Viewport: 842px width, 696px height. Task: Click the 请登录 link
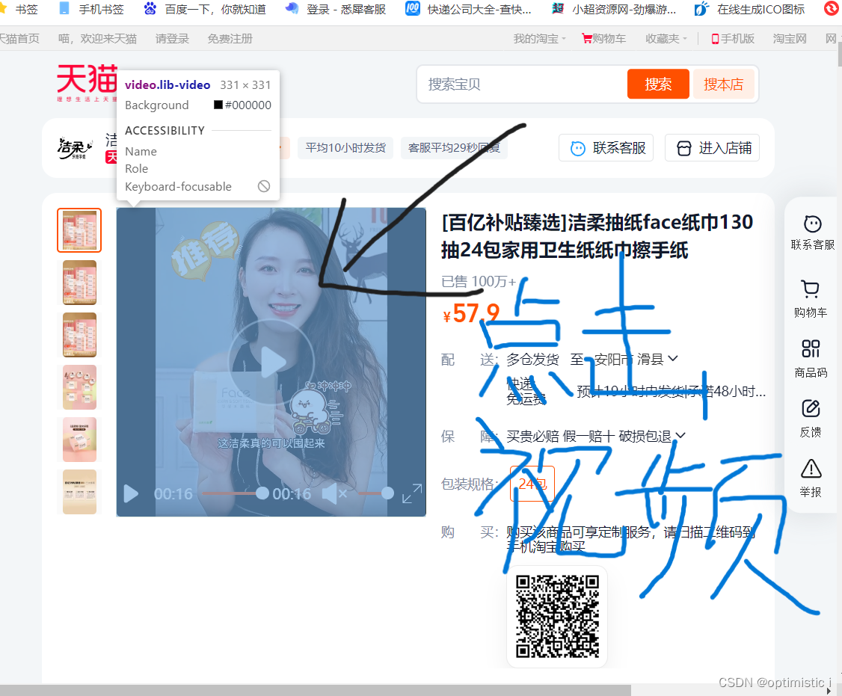tap(172, 39)
